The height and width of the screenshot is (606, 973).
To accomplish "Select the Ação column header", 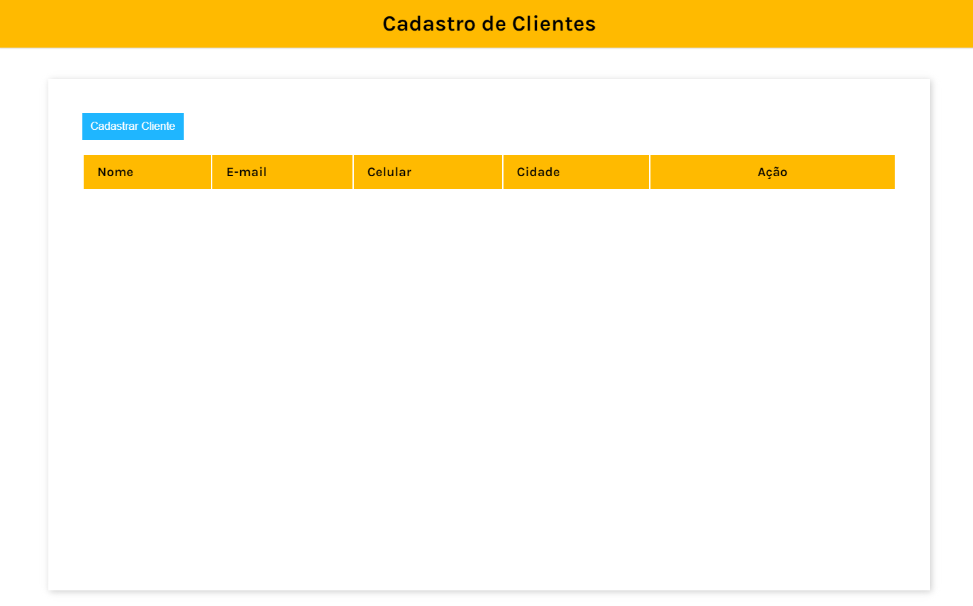I will point(772,172).
